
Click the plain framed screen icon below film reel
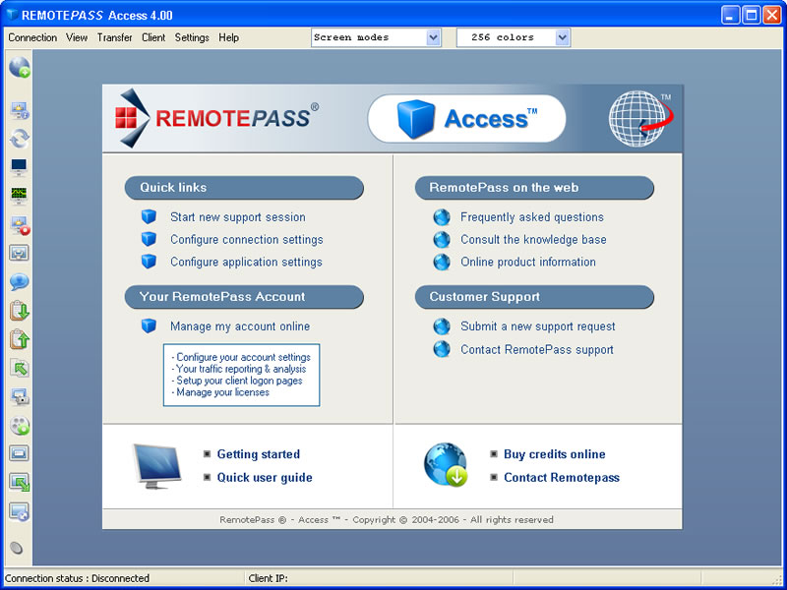[19, 453]
